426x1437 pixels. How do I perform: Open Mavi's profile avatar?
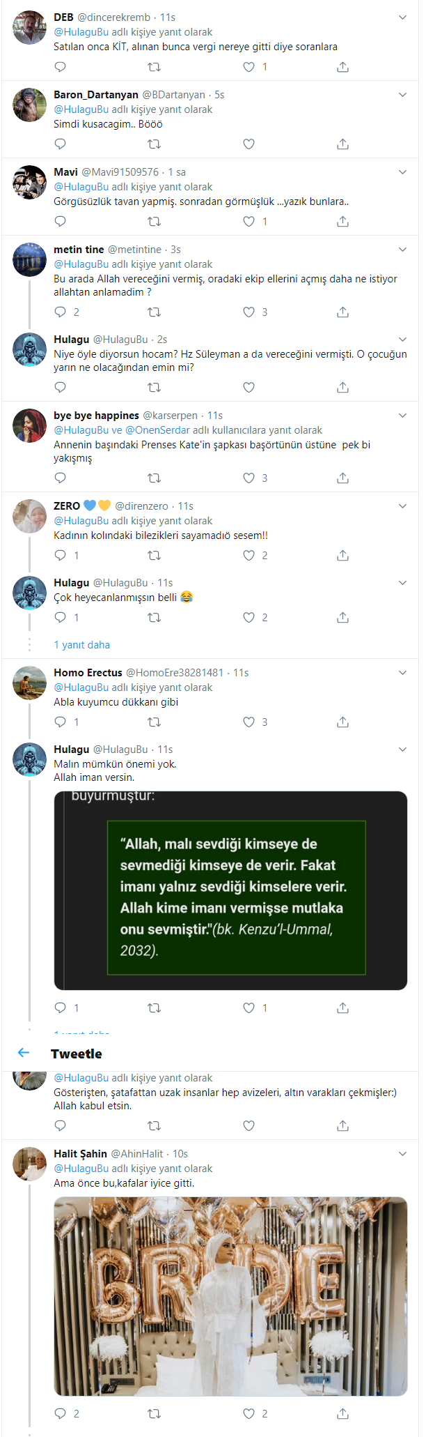click(x=30, y=183)
